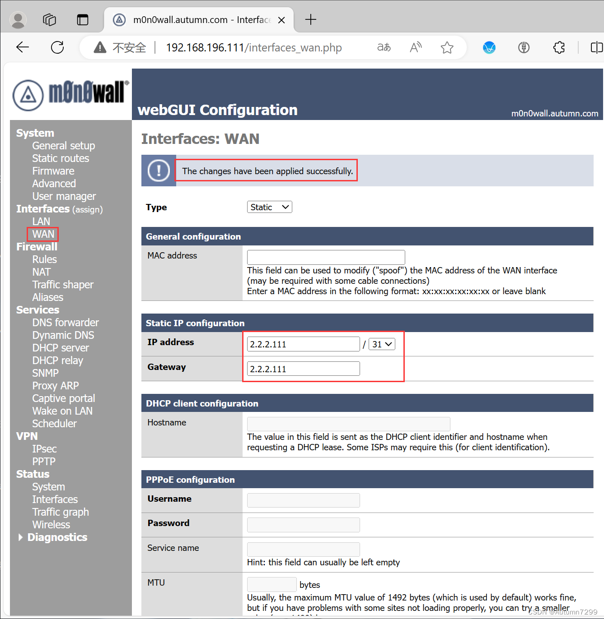Open the tab actions menu icon
This screenshot has height=619, width=604.
[x=83, y=20]
